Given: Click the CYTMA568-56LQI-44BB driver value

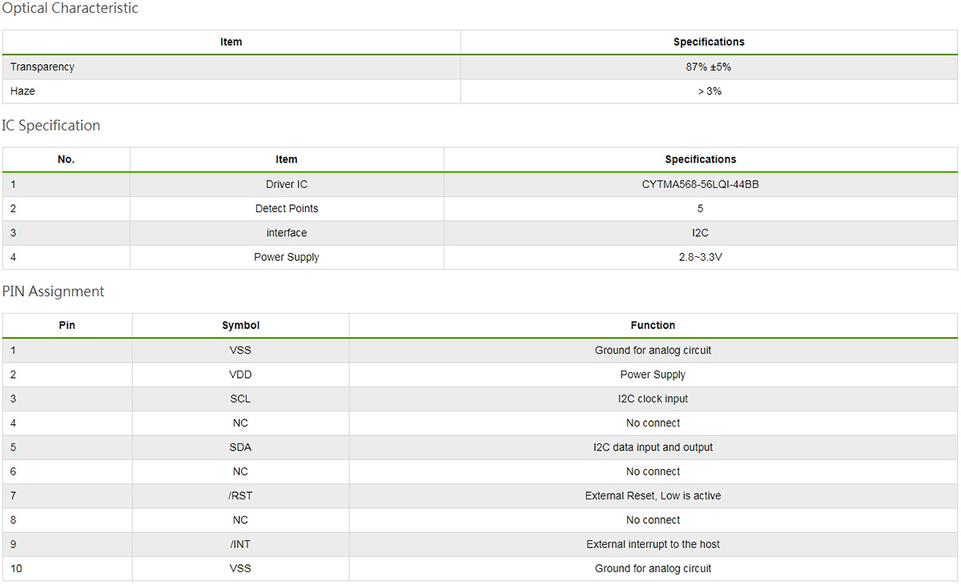Looking at the screenshot, I should click(x=700, y=184).
